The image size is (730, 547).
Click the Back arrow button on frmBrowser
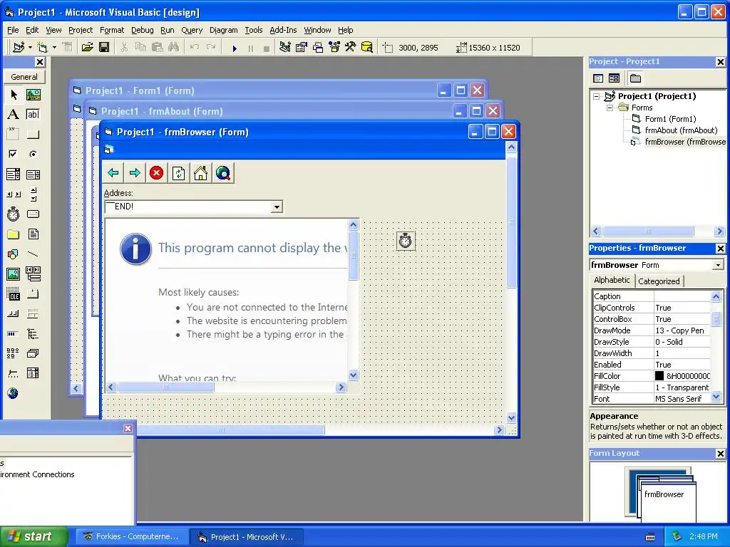113,173
